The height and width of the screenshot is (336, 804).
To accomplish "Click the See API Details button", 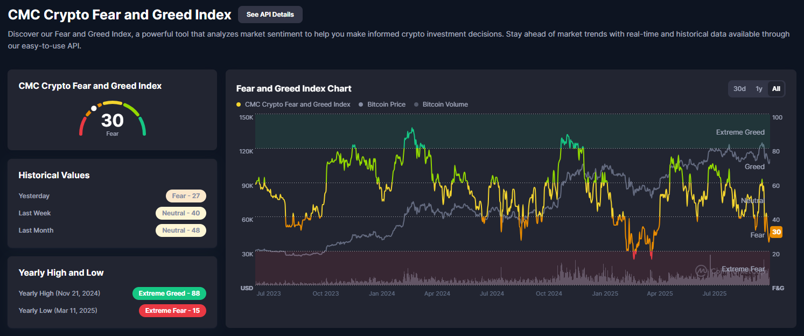I will pos(270,15).
